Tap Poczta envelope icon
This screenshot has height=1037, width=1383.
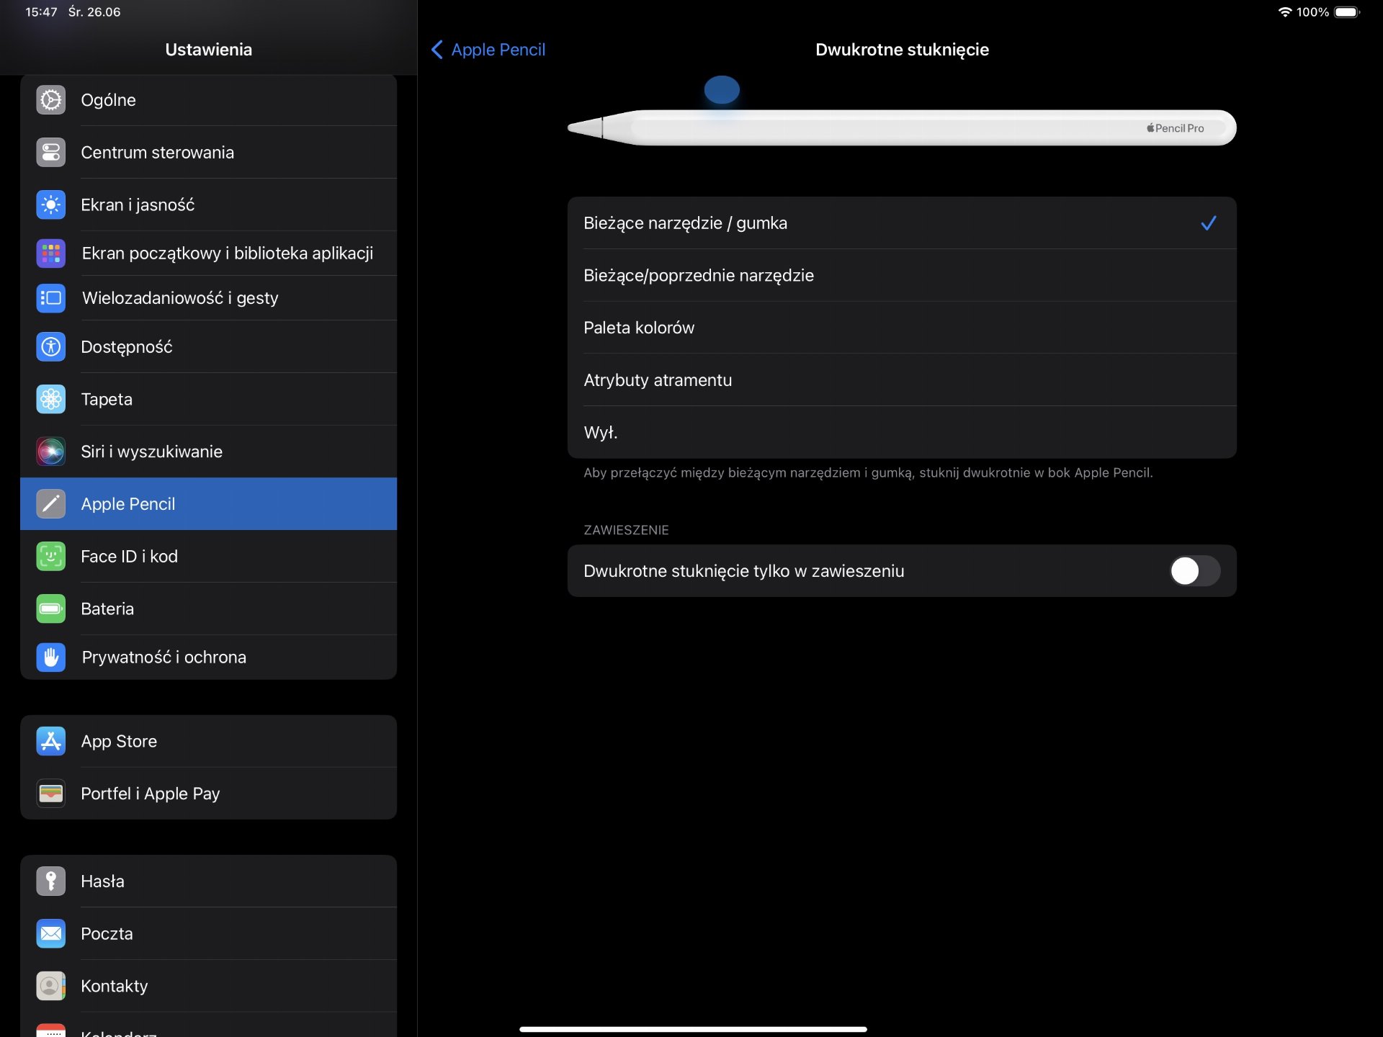tap(50, 933)
